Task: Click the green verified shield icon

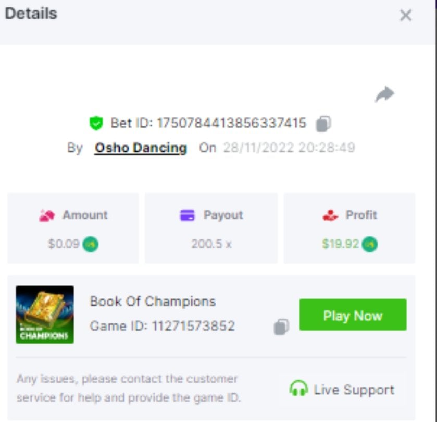Action: [96, 123]
